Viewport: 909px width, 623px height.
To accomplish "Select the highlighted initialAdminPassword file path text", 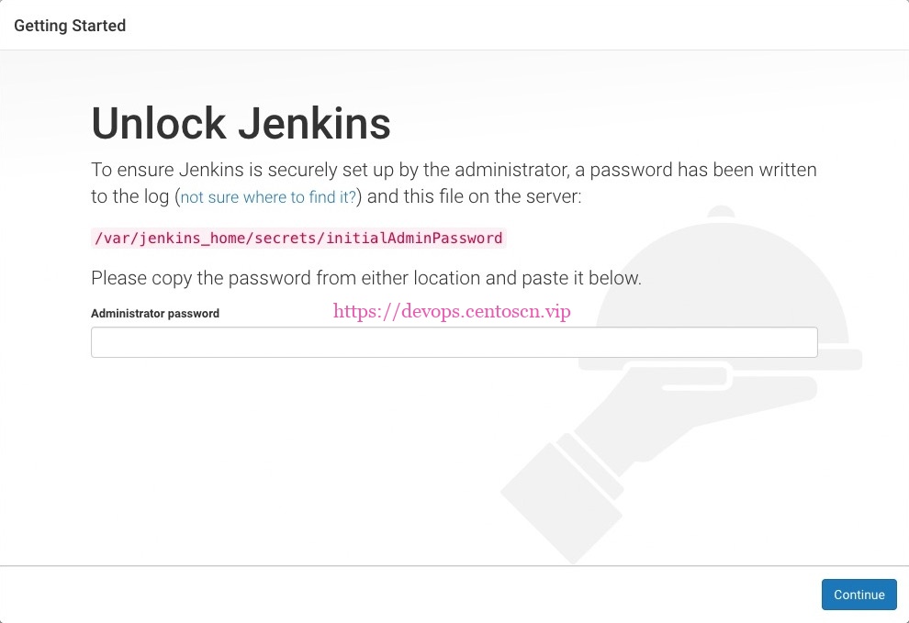I will [x=297, y=238].
